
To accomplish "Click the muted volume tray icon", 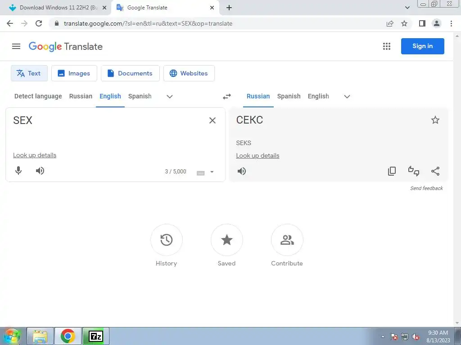I will click(416, 336).
